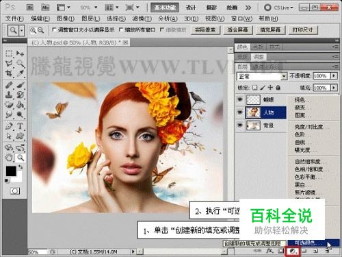Image resolution: width=342 pixels, height=257 pixels.
Task: Open the 图像(I) menu
Action: (x=66, y=19)
